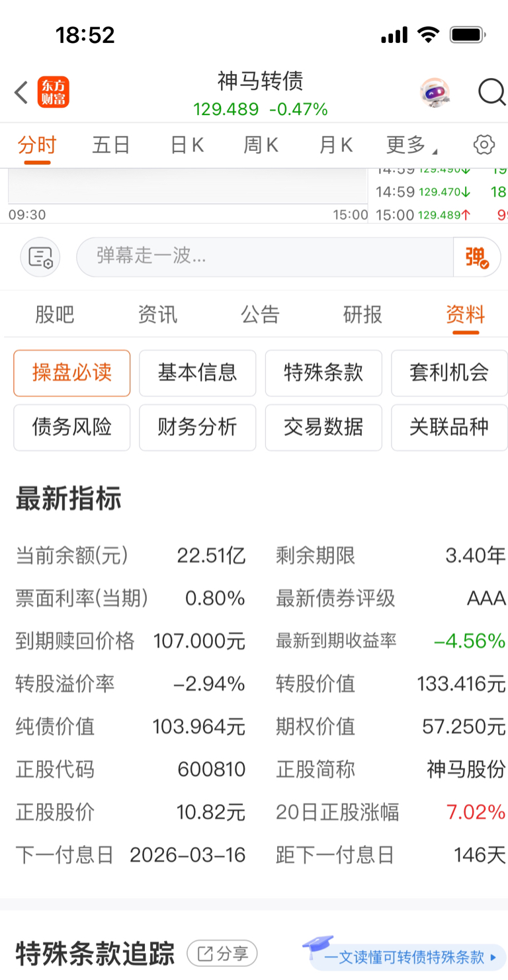Click the stock code 600810
The image size is (508, 980).
point(212,770)
